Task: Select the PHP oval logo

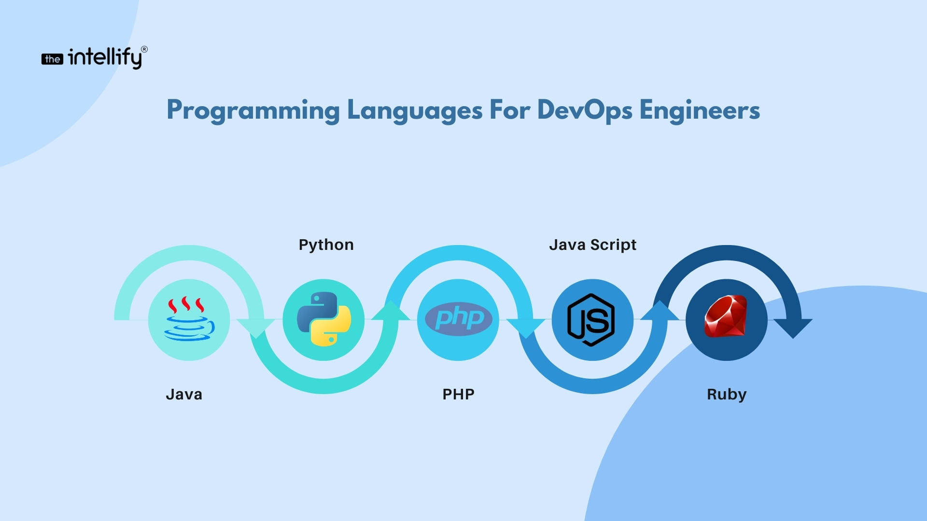Action: point(458,319)
